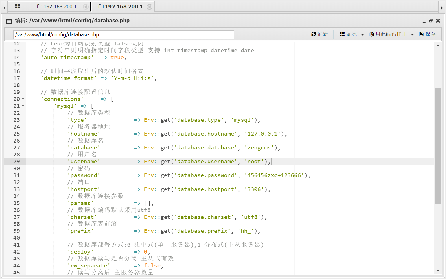446x279 pixels.
Task: Click the 'charset' key text
Action: coord(82,217)
